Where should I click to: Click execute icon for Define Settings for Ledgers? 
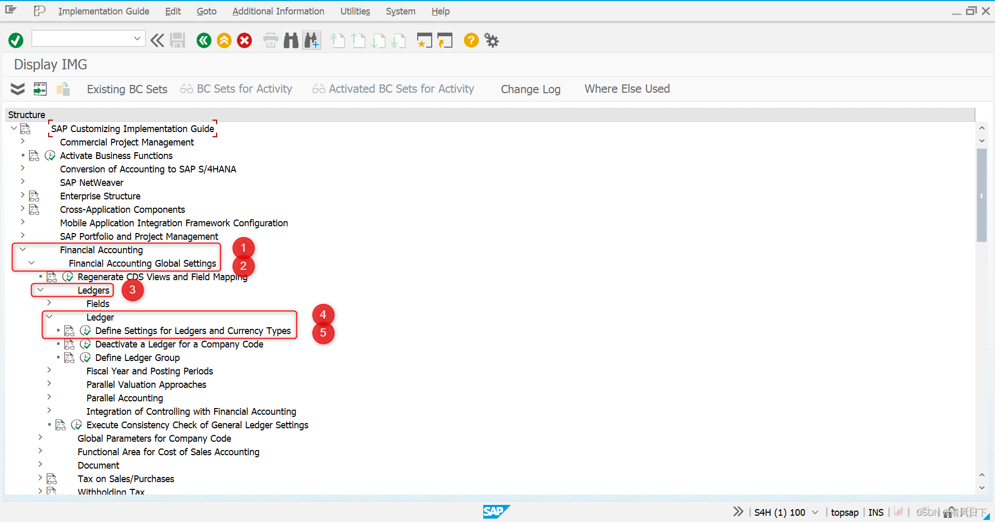[x=86, y=330]
